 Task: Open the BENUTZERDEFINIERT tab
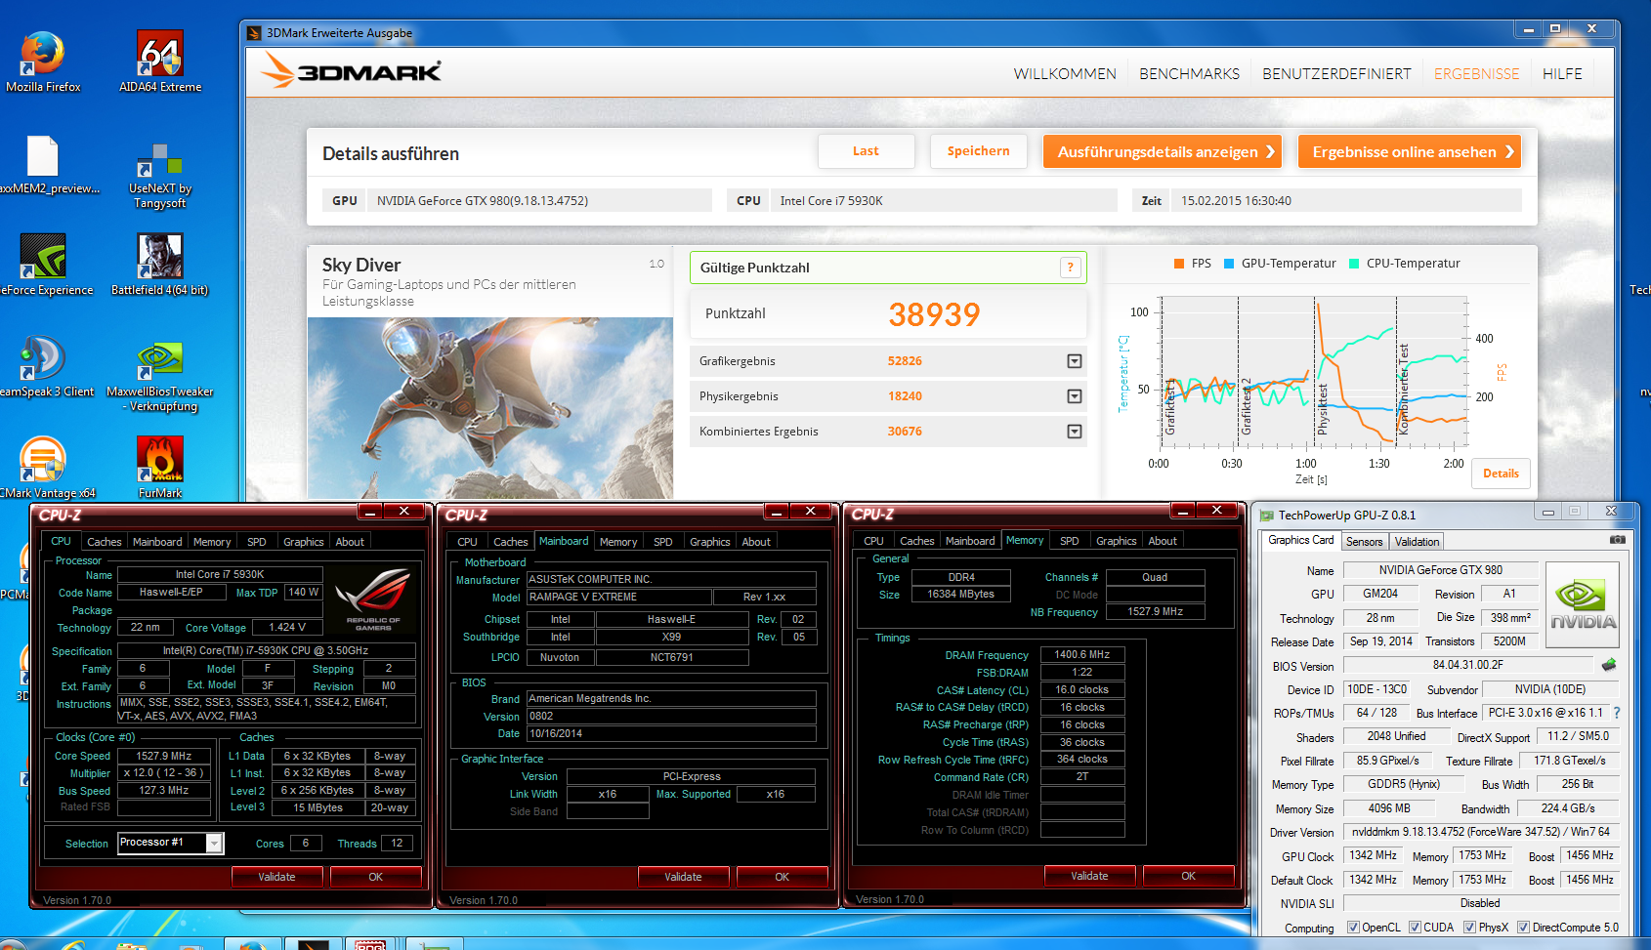(1336, 74)
